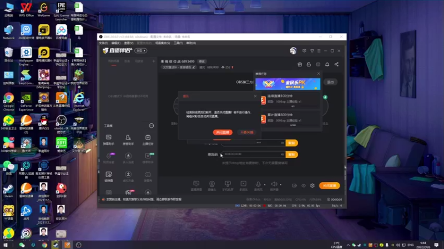Open OBS 场景集合(S) menu
Viewport: 444px width, 249px height.
pyautogui.click(x=163, y=43)
